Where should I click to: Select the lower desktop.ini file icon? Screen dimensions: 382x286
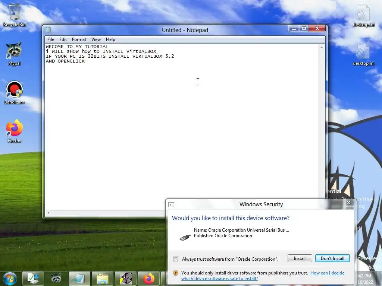pos(363,54)
